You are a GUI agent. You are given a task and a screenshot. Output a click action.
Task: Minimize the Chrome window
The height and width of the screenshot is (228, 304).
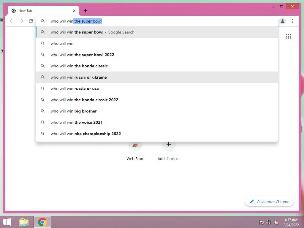[274, 7]
